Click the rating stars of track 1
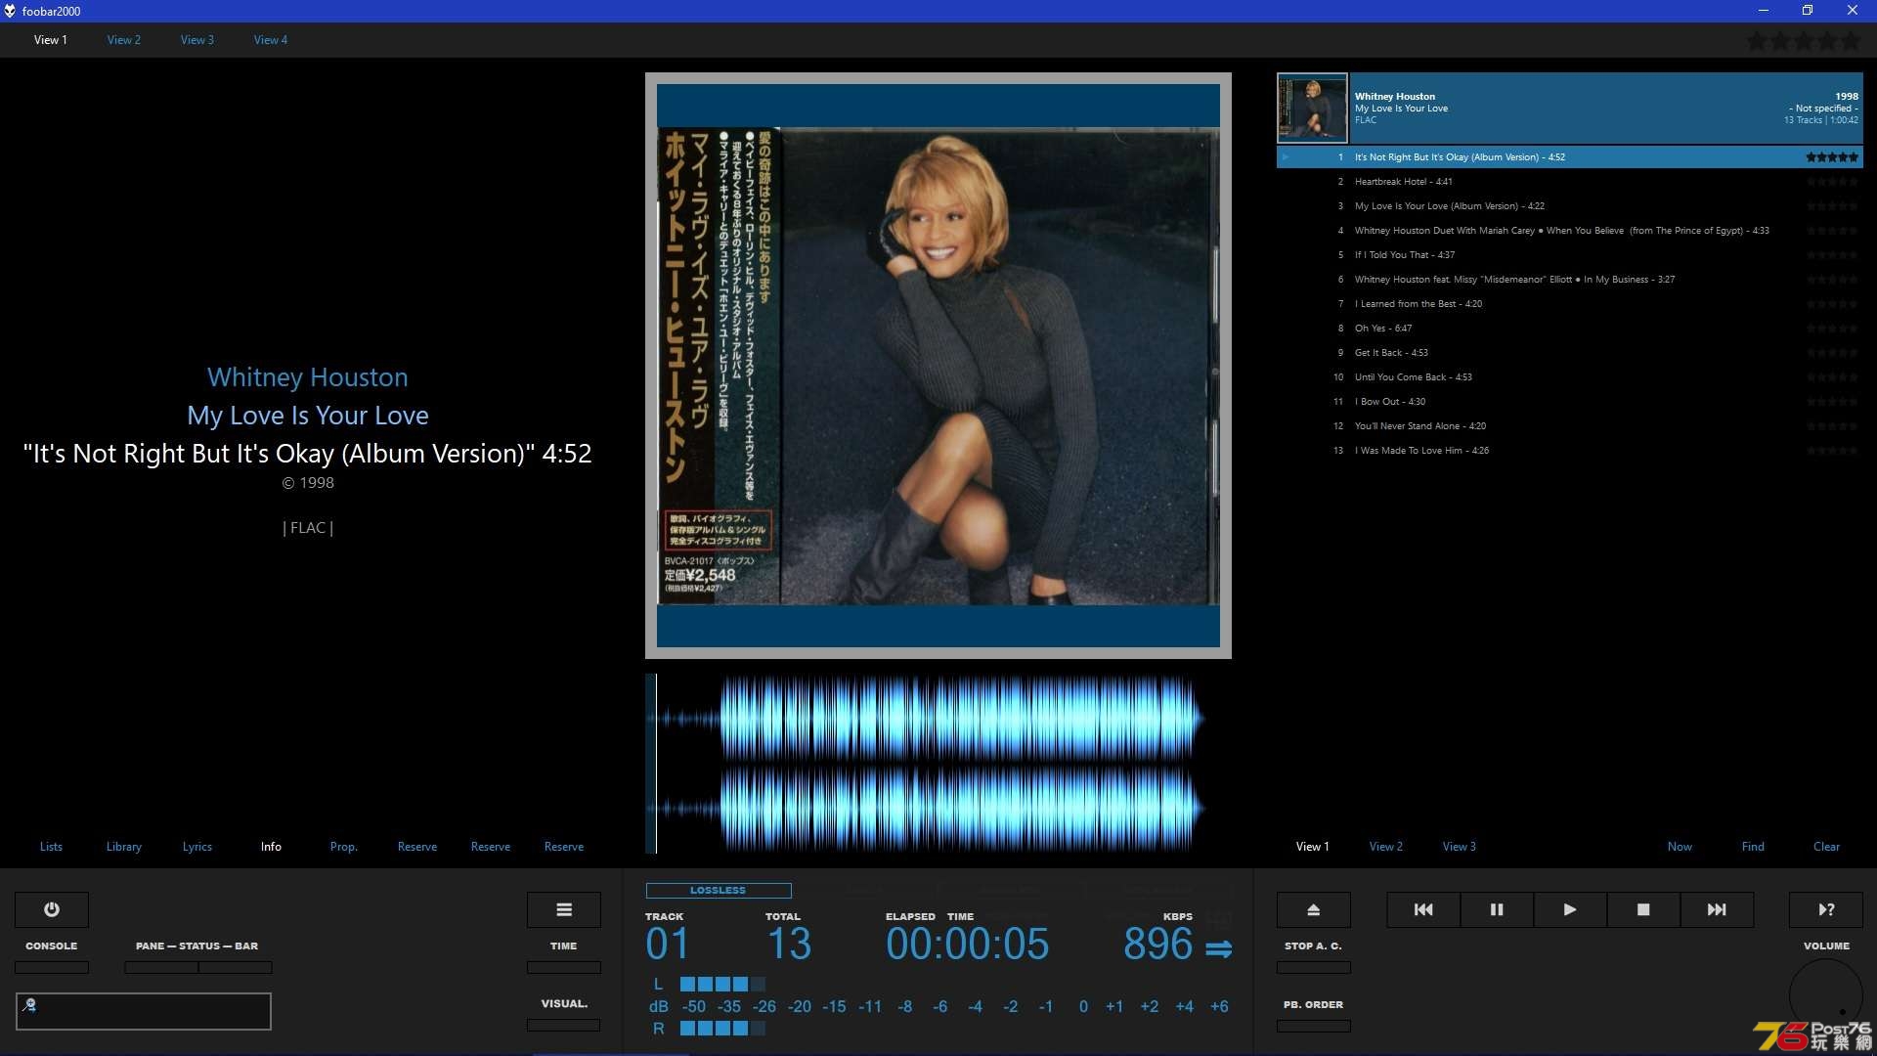 (x=1832, y=157)
